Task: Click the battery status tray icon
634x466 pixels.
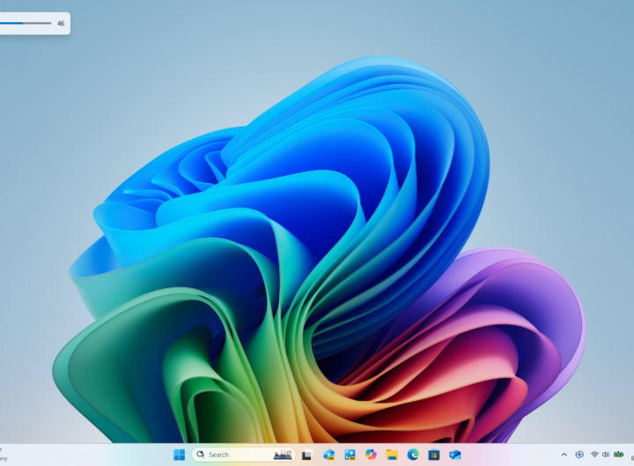Action: click(x=619, y=455)
